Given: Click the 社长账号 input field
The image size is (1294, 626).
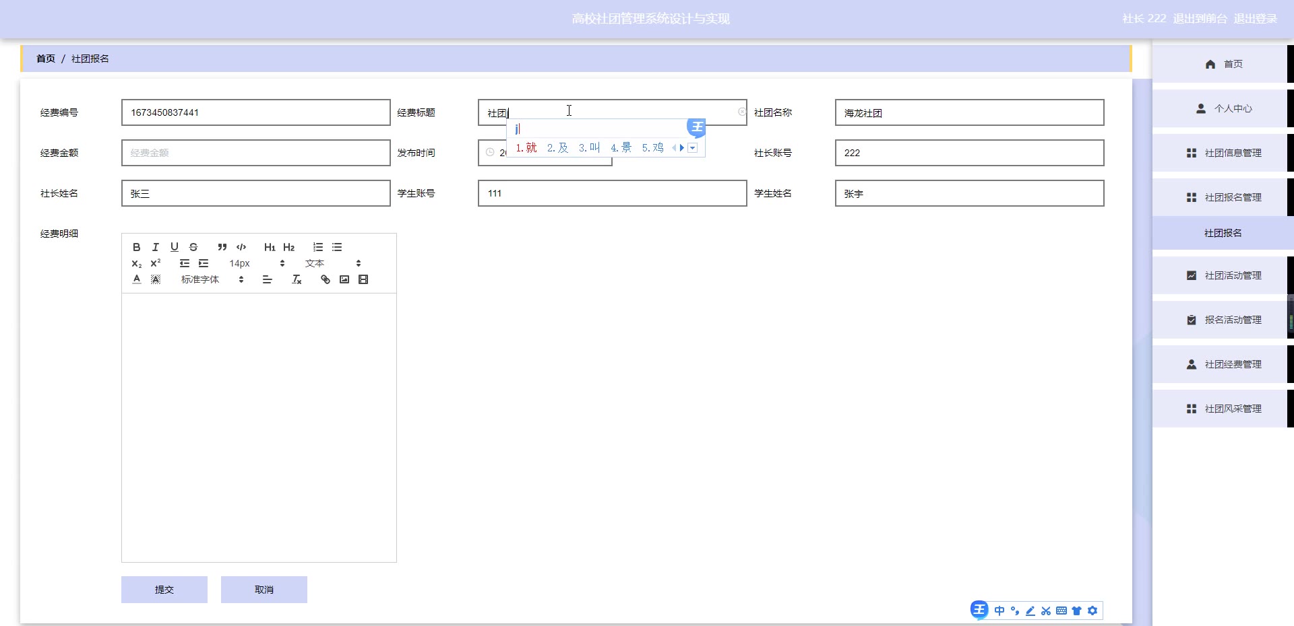Looking at the screenshot, I should (970, 153).
